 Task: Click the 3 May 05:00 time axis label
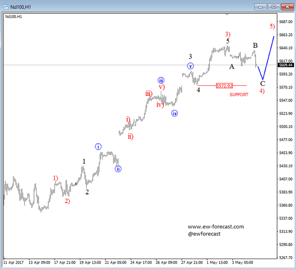(242, 263)
